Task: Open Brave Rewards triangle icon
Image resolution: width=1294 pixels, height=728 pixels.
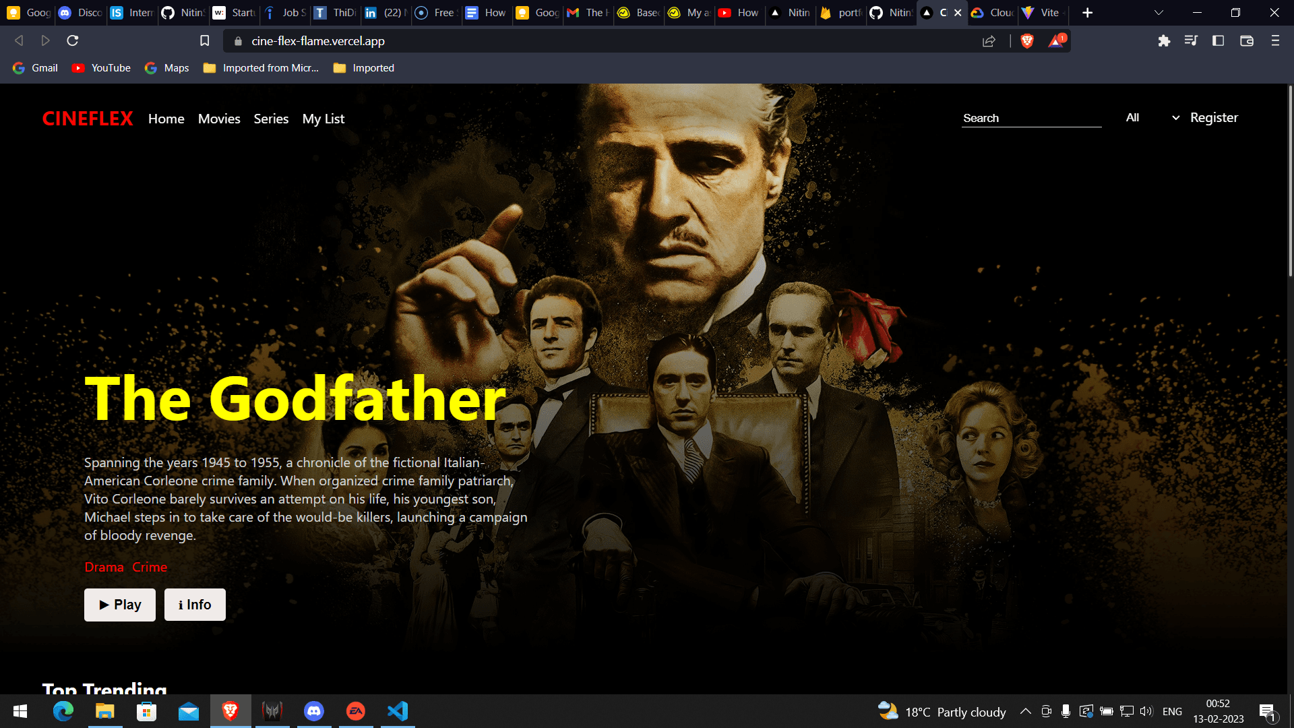Action: (x=1056, y=41)
